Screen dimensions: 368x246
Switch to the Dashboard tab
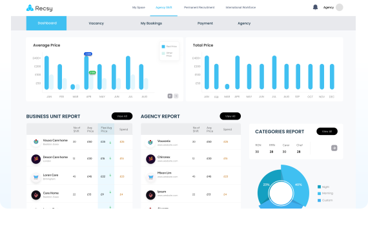point(46,23)
